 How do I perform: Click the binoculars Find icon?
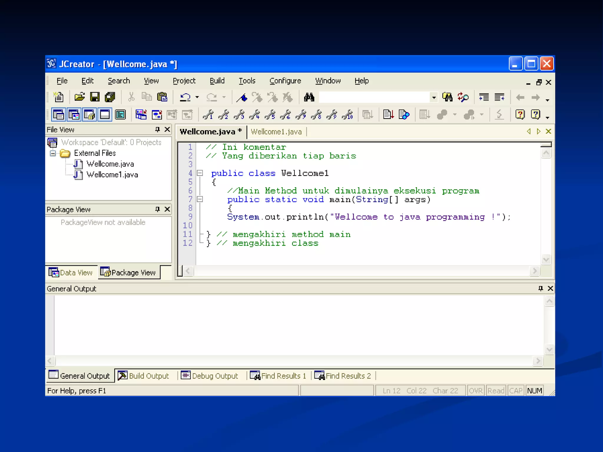tap(309, 97)
